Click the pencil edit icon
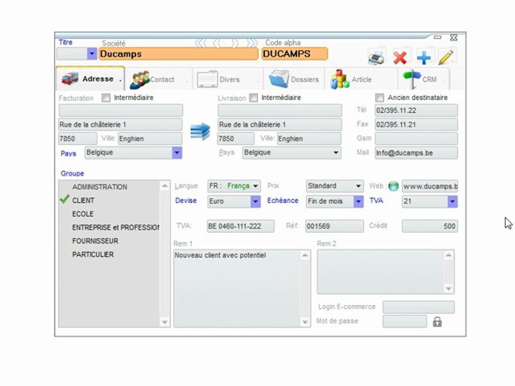515x386 pixels. [x=446, y=57]
